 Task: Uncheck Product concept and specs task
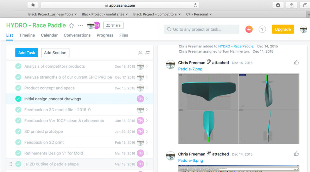tap(18, 88)
